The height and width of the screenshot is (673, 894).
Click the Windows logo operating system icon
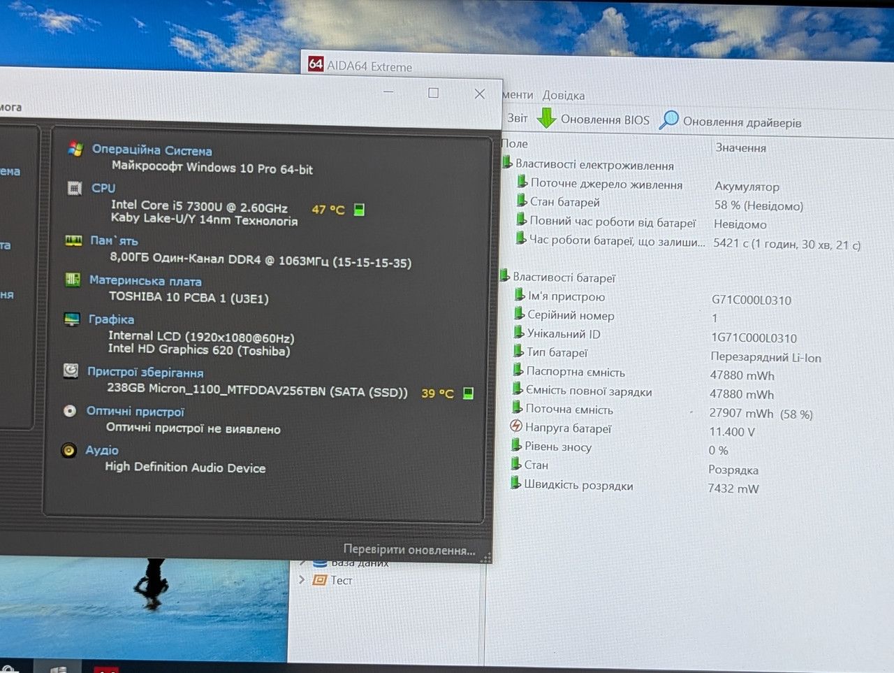pos(76,148)
